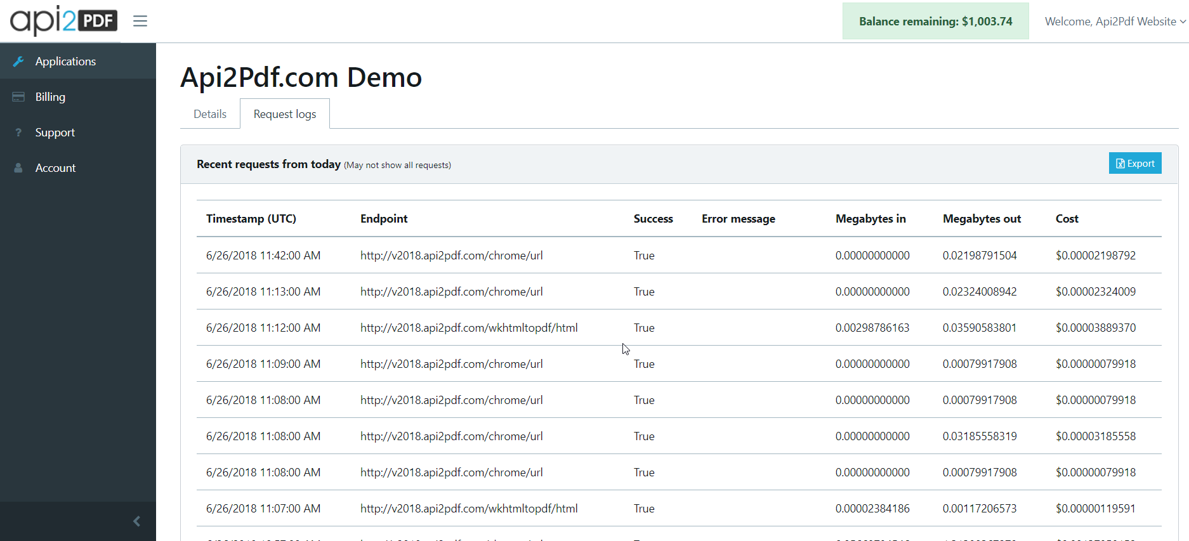Click the user icon beside Account
This screenshot has height=541, width=1189.
tap(18, 168)
